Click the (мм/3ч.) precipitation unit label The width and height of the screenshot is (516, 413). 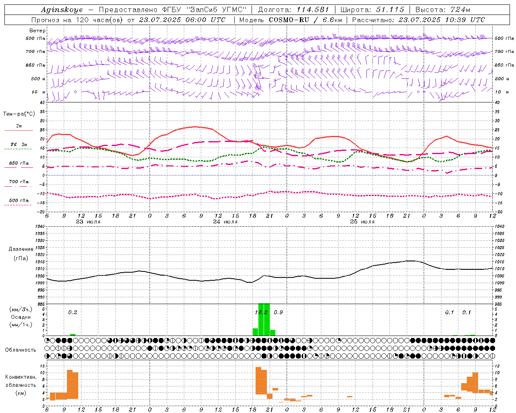tap(21, 309)
